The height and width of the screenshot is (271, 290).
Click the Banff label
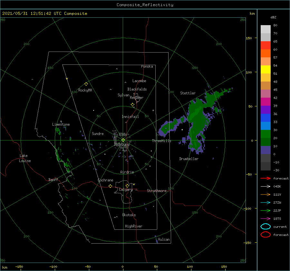pyautogui.click(x=53, y=180)
